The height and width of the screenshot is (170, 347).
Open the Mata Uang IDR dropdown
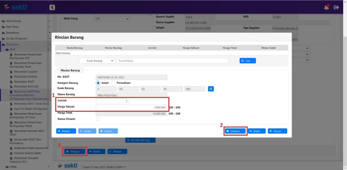112,19
